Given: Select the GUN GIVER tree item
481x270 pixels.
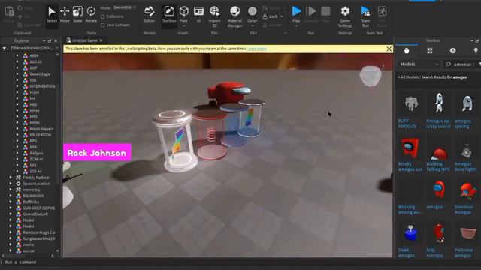Looking at the screenshot, I should pyautogui.click(x=39, y=208).
